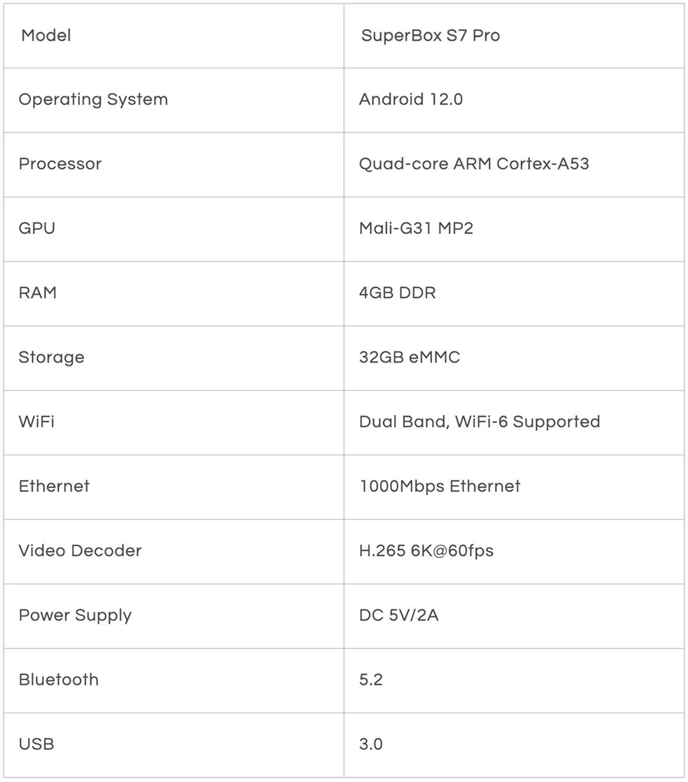688x782 pixels.
Task: Select the 1000Mbps Ethernet value
Action: click(440, 486)
